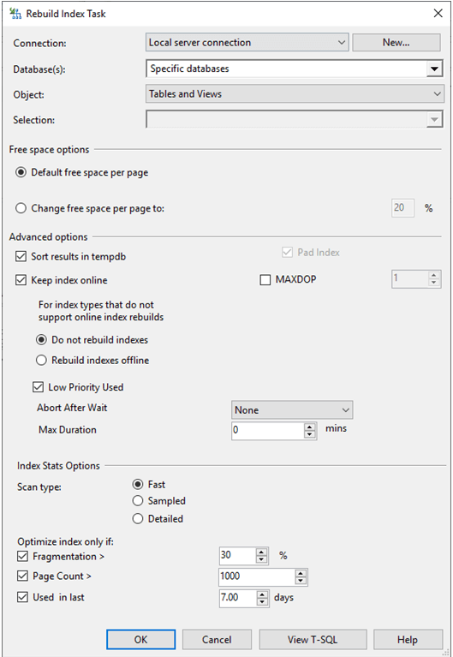
Task: Increase the Page Count spinner value
Action: coord(301,574)
